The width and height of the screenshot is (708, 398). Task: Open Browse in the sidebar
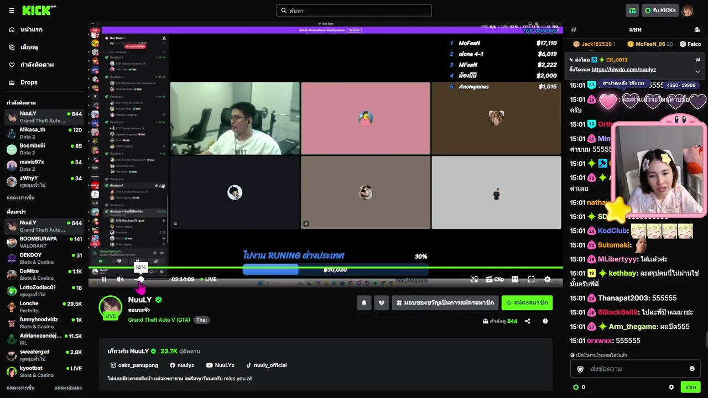click(44, 47)
